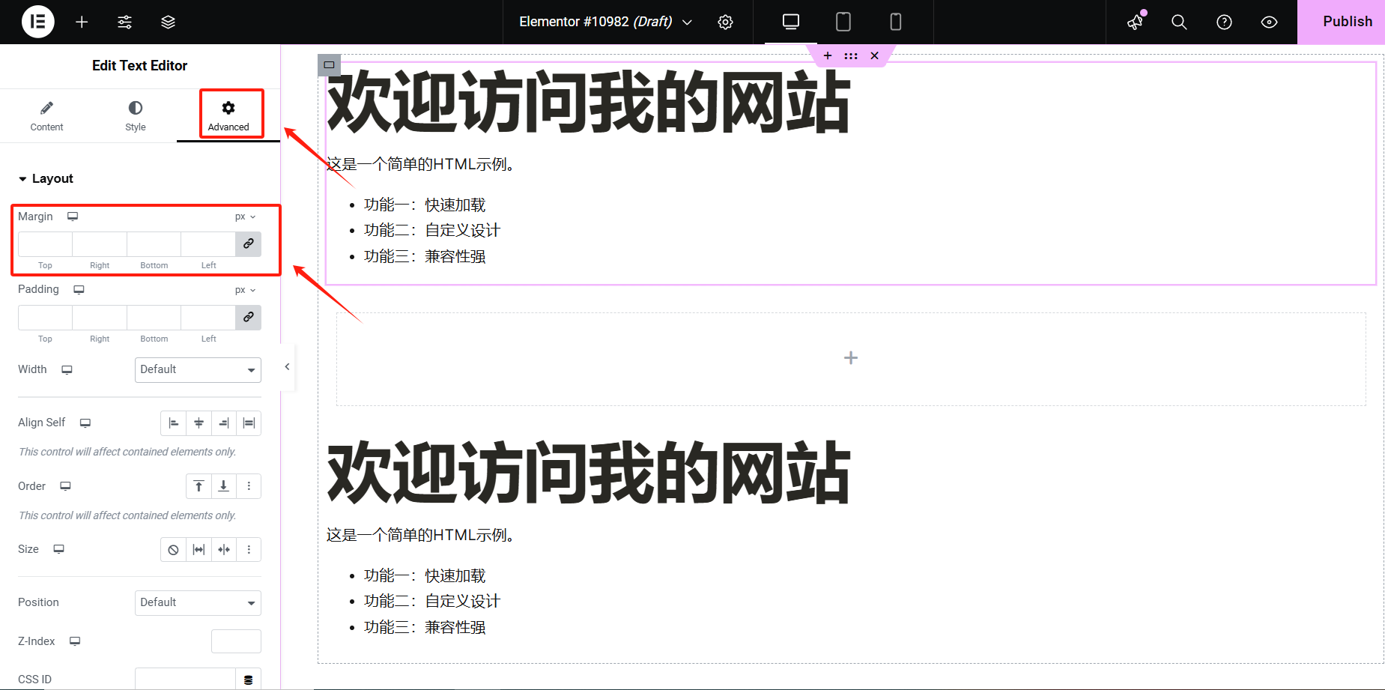Open the Structure navigator layers icon
This screenshot has height=690, width=1385.
coord(168,22)
